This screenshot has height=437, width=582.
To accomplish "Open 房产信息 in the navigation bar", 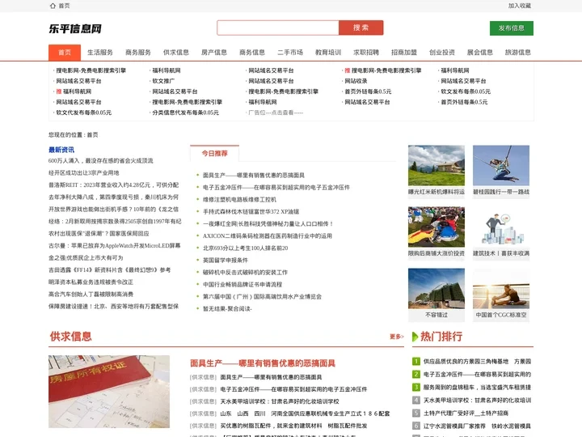I will [x=214, y=53].
